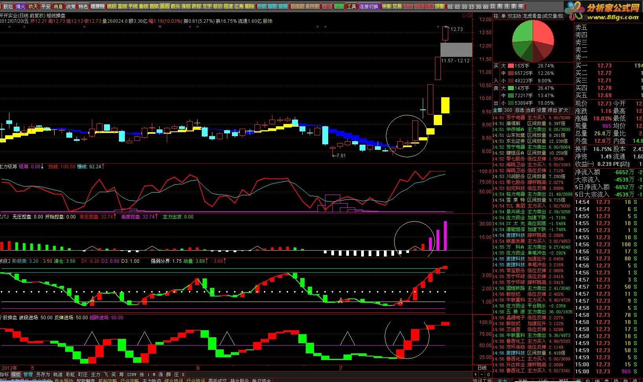643x382 pixels.
Task: Switch to the 日 daily period
Action: pyautogui.click(x=492, y=6)
